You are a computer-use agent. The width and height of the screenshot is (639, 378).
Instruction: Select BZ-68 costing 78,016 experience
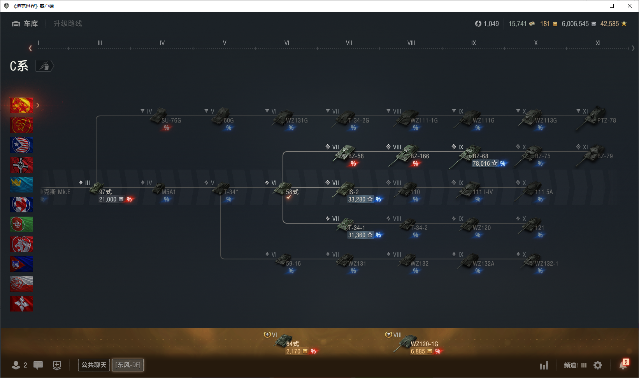click(x=478, y=156)
